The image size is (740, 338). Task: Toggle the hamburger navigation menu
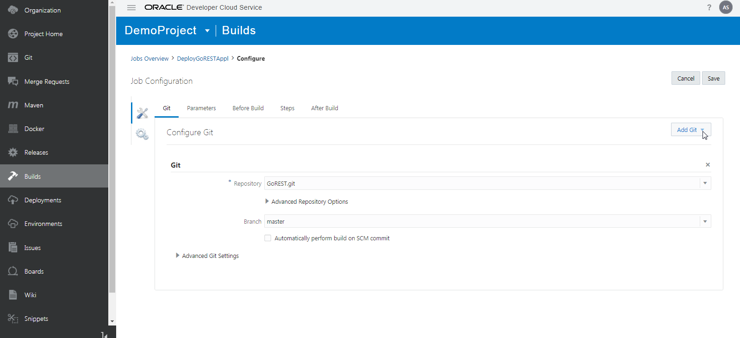coord(131,7)
